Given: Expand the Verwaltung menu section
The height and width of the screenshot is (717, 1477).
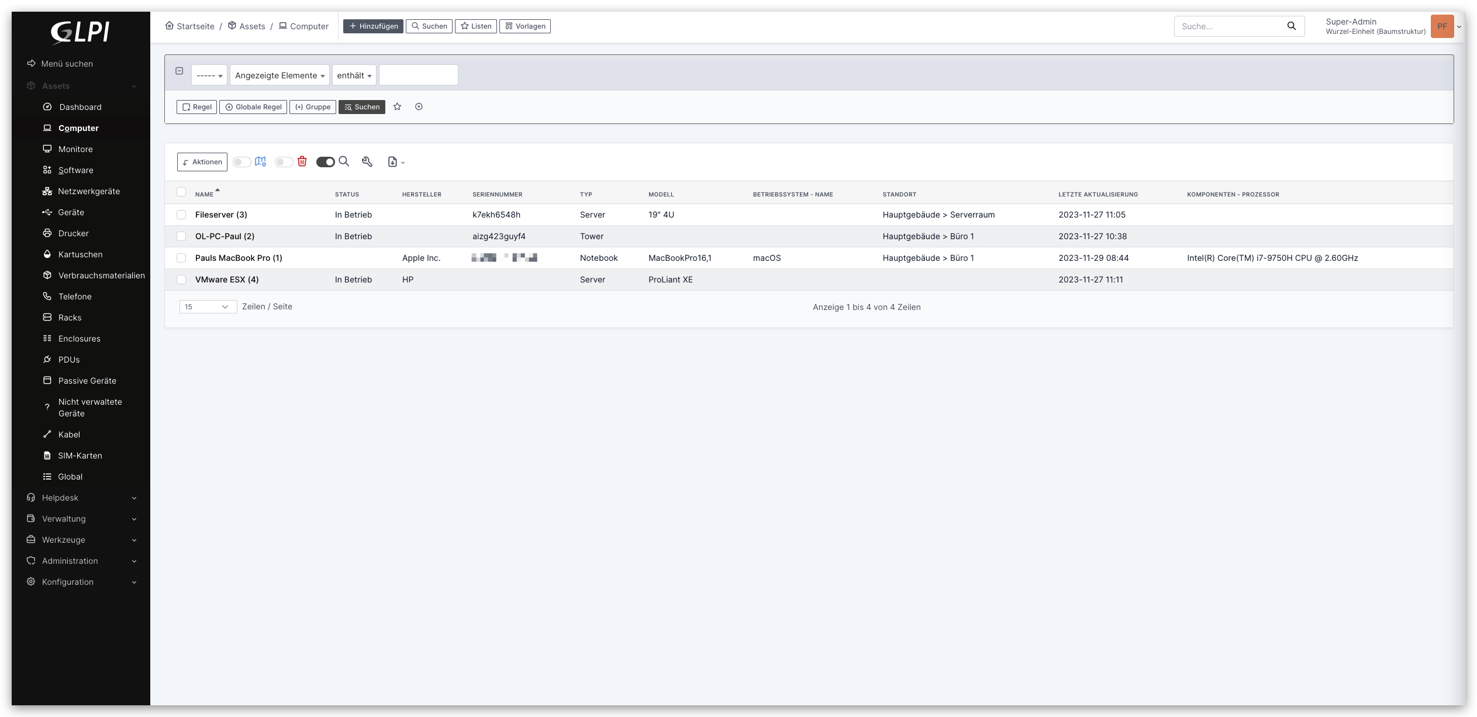Looking at the screenshot, I should (x=81, y=519).
